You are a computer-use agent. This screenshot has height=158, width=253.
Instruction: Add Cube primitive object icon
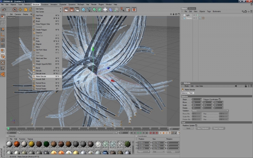pos(83,10)
